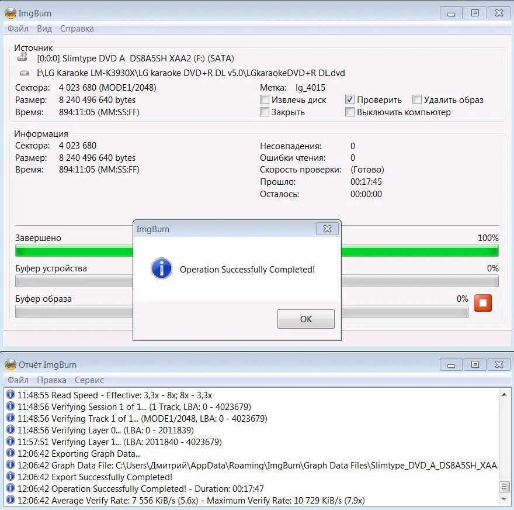Tick the Выключить компьютер checkbox
Viewport: 514px width, 510px height.
click(x=350, y=112)
